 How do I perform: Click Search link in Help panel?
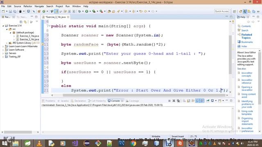(245, 30)
